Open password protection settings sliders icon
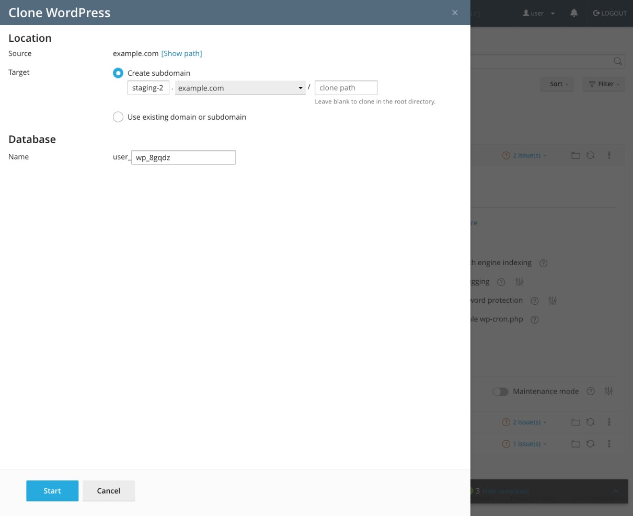This screenshot has height=516, width=633. tap(553, 301)
